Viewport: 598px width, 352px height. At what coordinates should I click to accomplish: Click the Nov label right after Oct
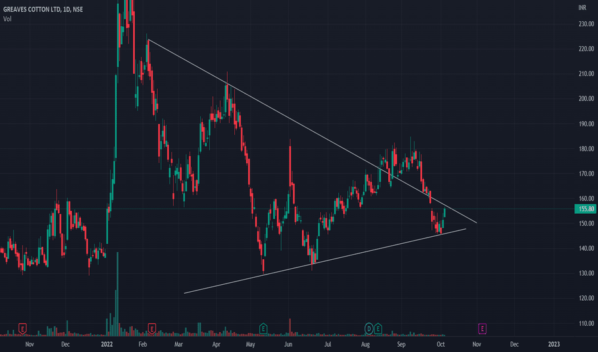(x=477, y=344)
